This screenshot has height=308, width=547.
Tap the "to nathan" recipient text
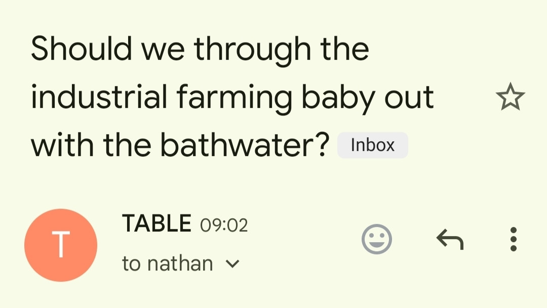point(168,263)
